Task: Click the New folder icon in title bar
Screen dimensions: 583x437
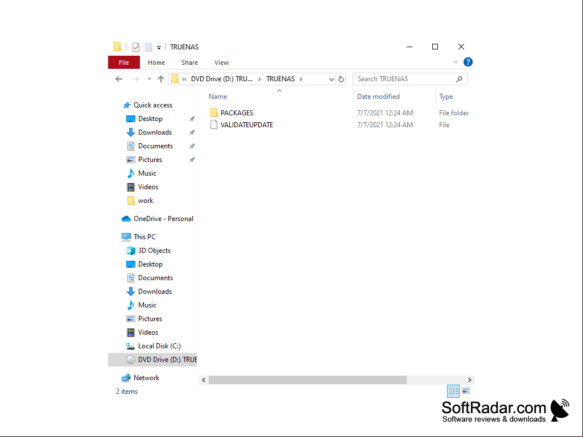Action: (x=148, y=47)
